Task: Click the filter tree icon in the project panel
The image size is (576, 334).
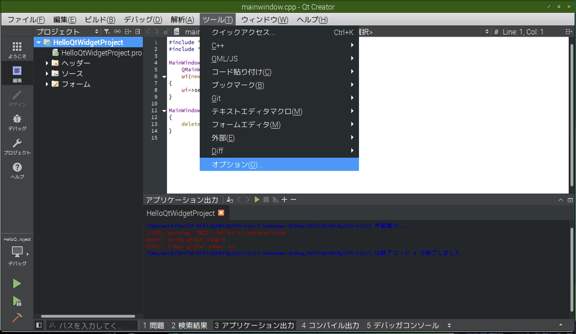Action: tap(106, 31)
